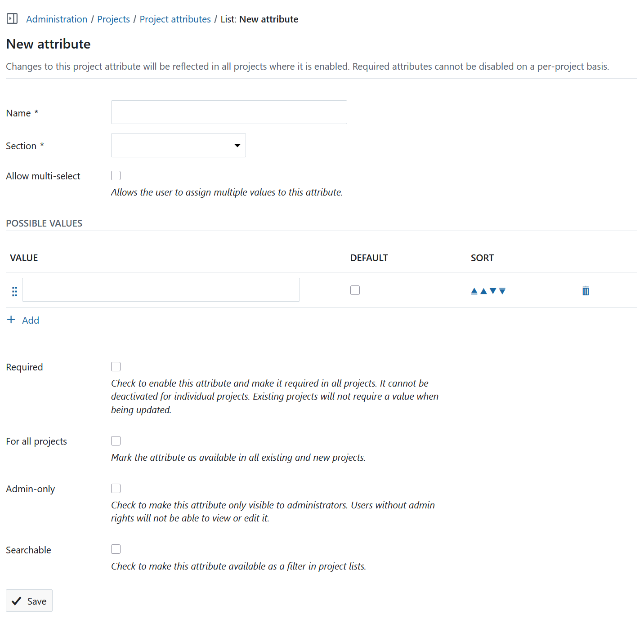Move value to bottom using double-down arrow
Screen dimensions: 644x619
(x=502, y=291)
